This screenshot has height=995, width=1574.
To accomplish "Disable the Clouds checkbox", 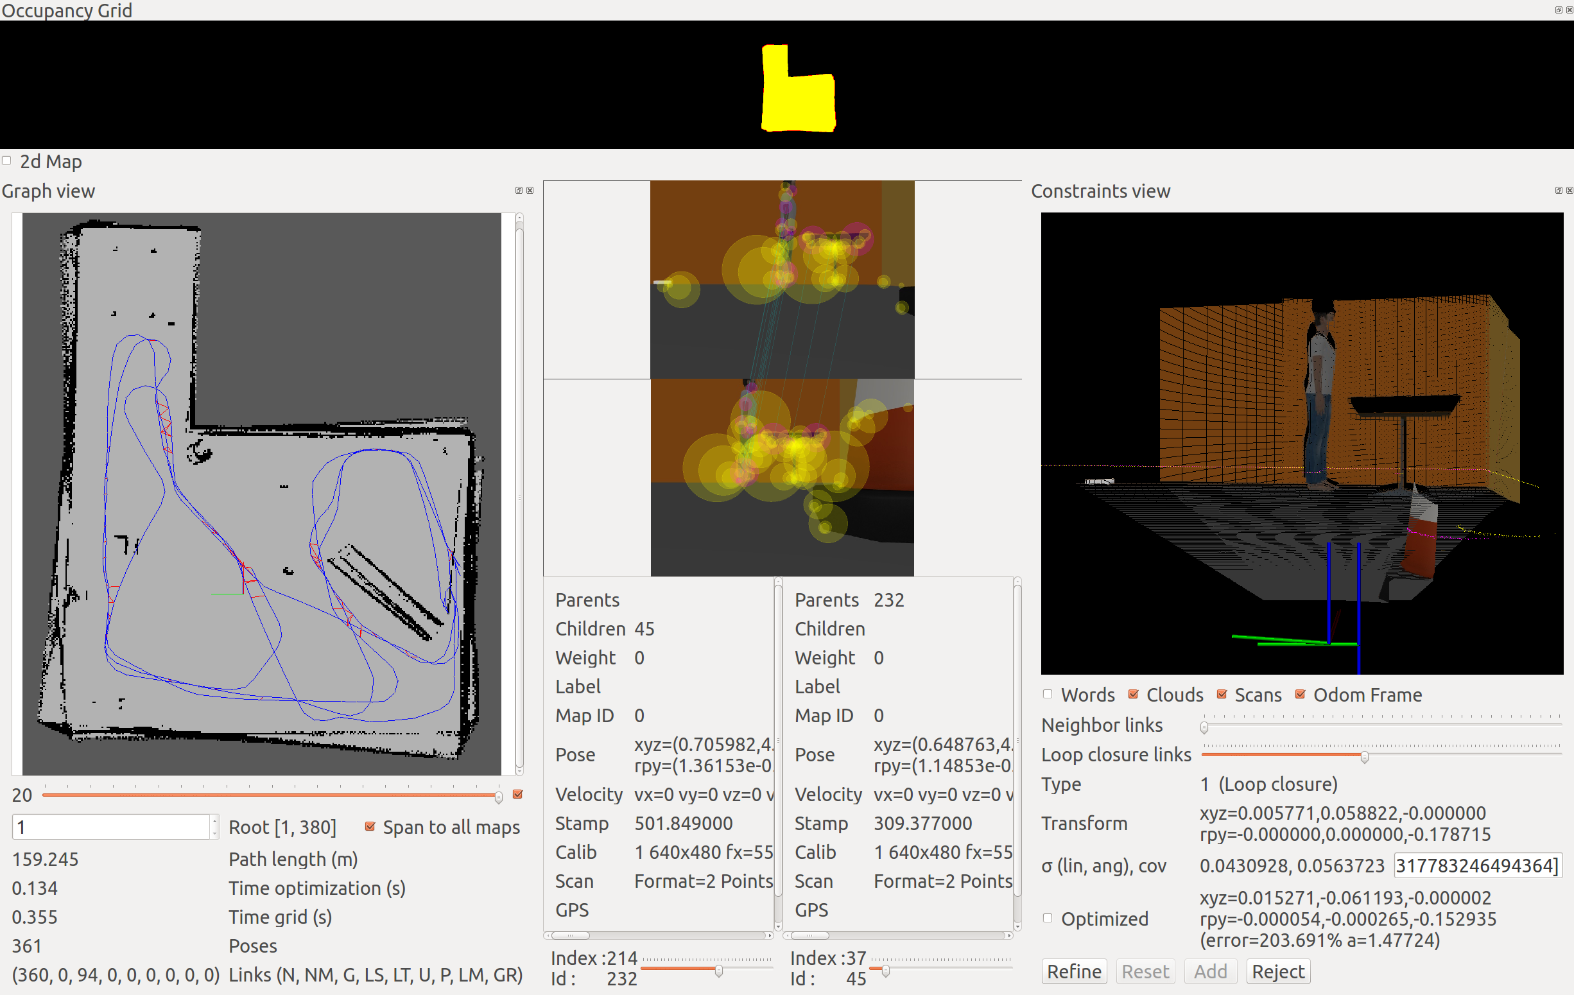I will (x=1133, y=695).
